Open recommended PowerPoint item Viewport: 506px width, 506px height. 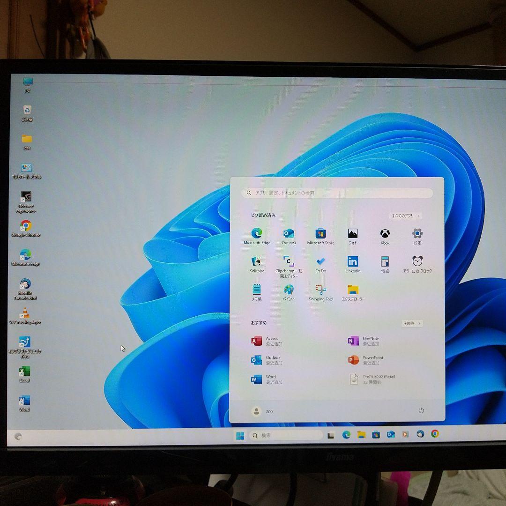[x=365, y=360]
